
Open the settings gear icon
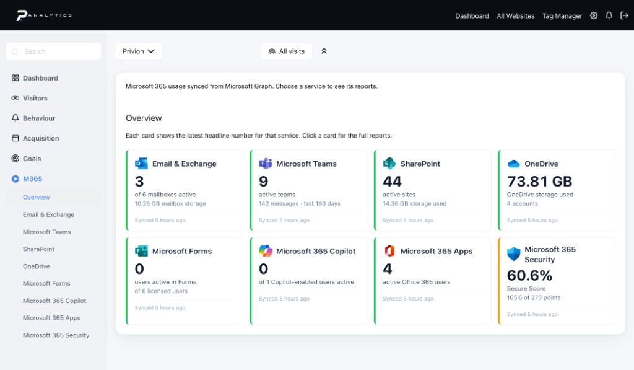point(594,15)
